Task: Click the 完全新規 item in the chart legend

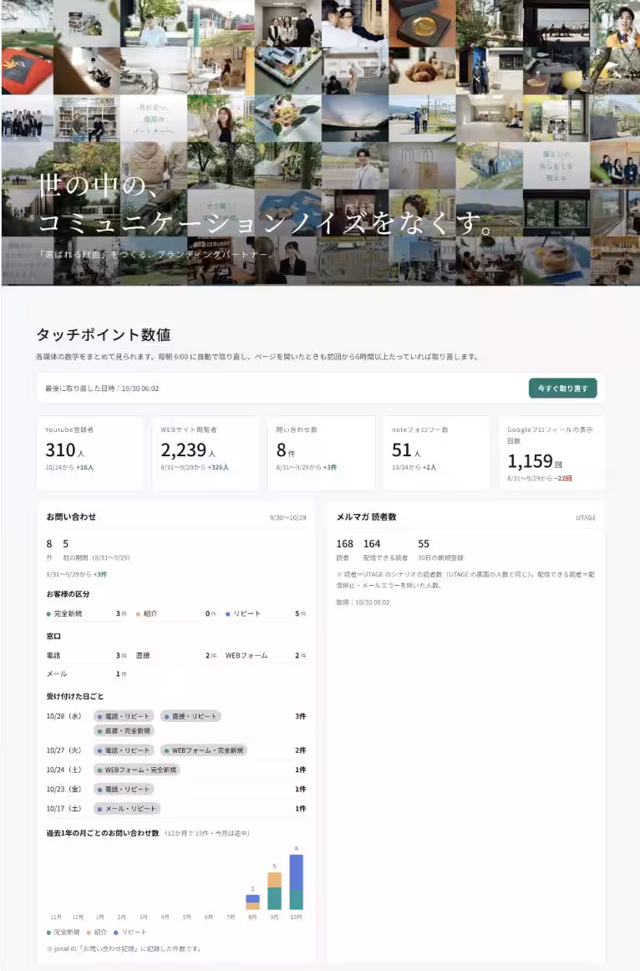Action: tap(63, 932)
